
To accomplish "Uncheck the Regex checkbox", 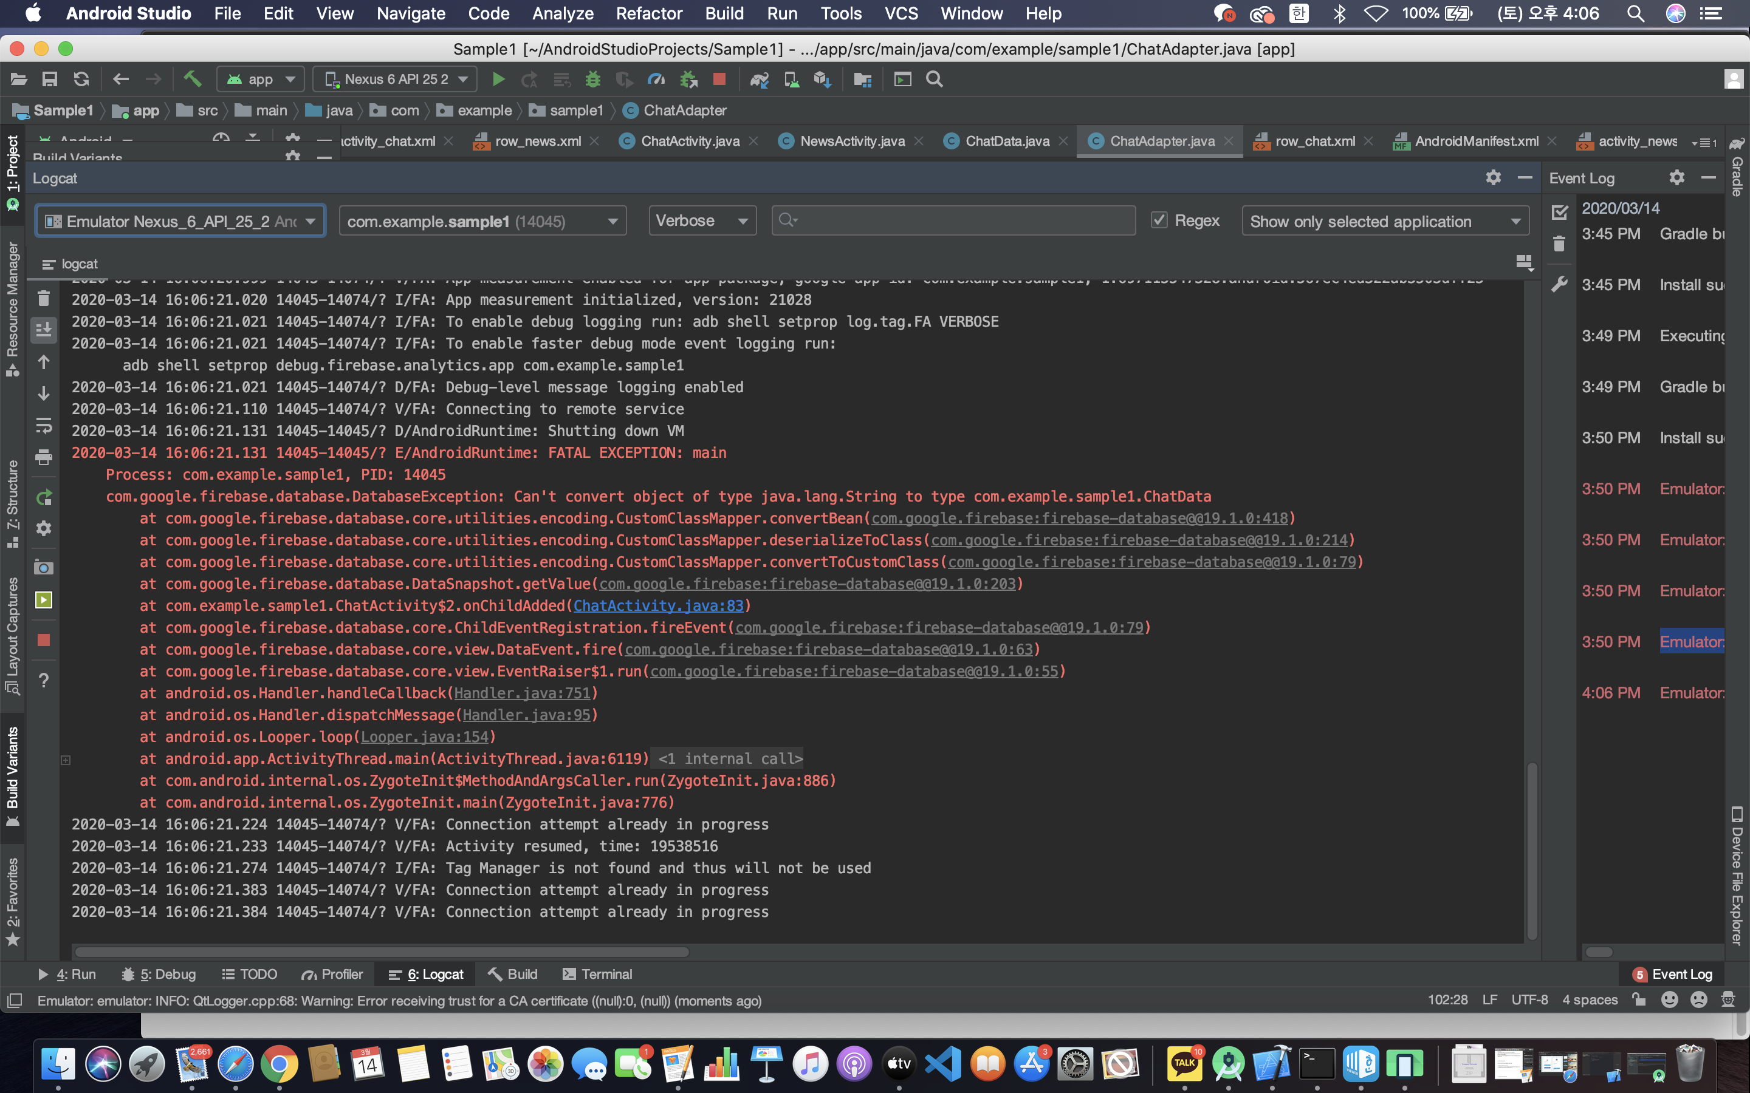I will [1159, 220].
